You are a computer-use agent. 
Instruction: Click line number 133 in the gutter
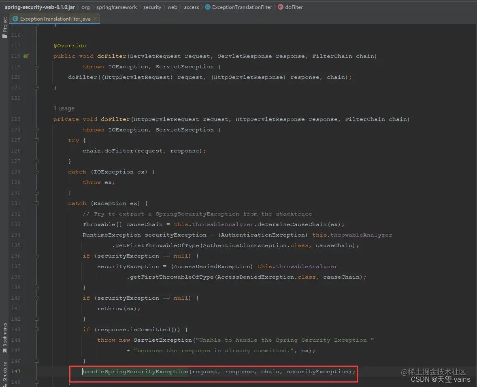pos(16,224)
